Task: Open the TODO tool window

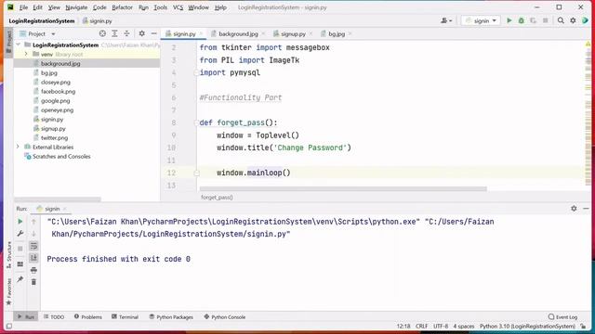Action: [54, 316]
